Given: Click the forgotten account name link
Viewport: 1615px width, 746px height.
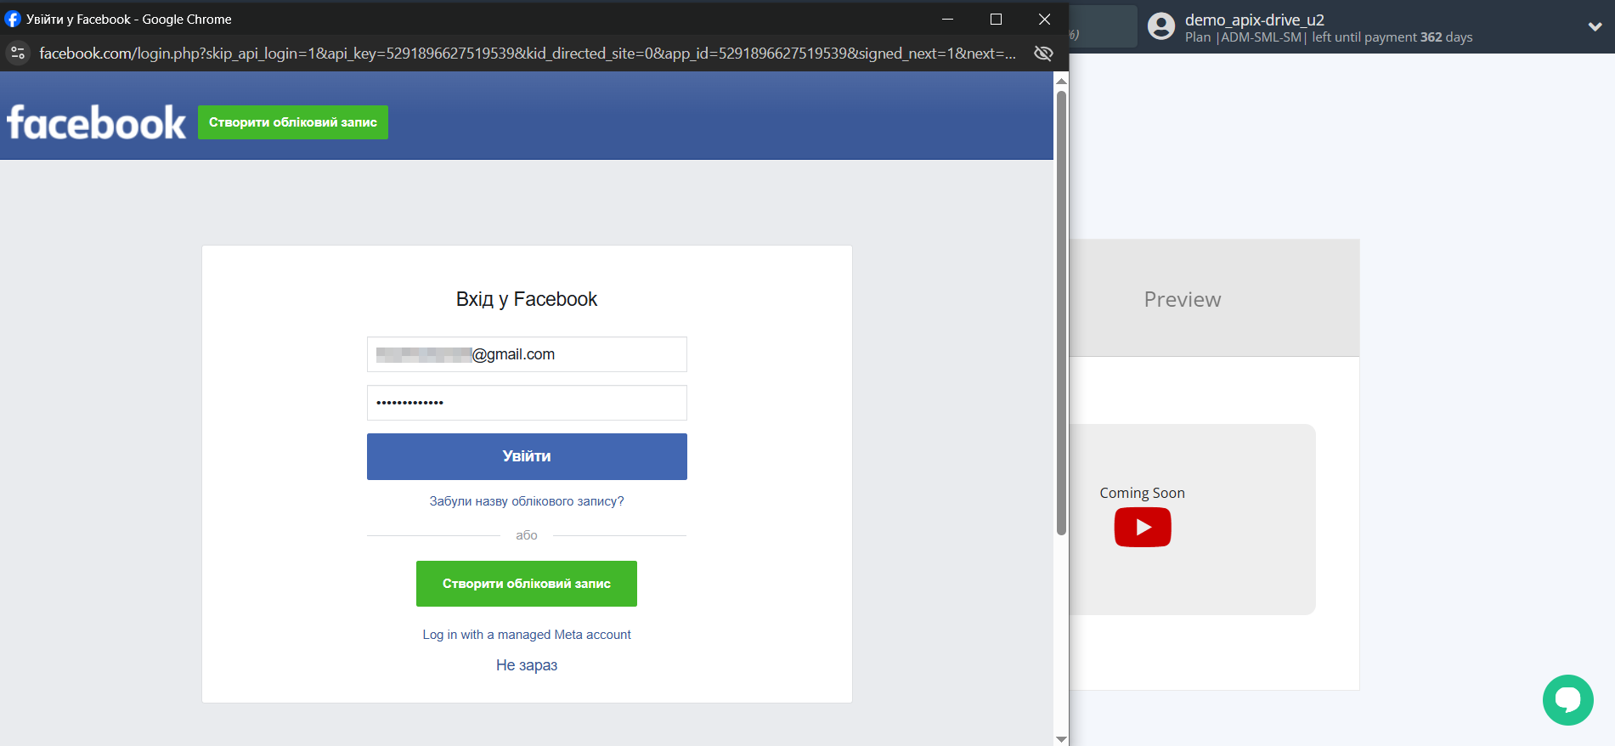Looking at the screenshot, I should click(527, 501).
